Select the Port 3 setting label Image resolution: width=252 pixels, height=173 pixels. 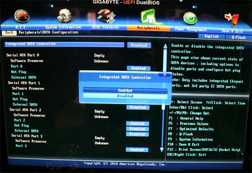tap(21, 146)
